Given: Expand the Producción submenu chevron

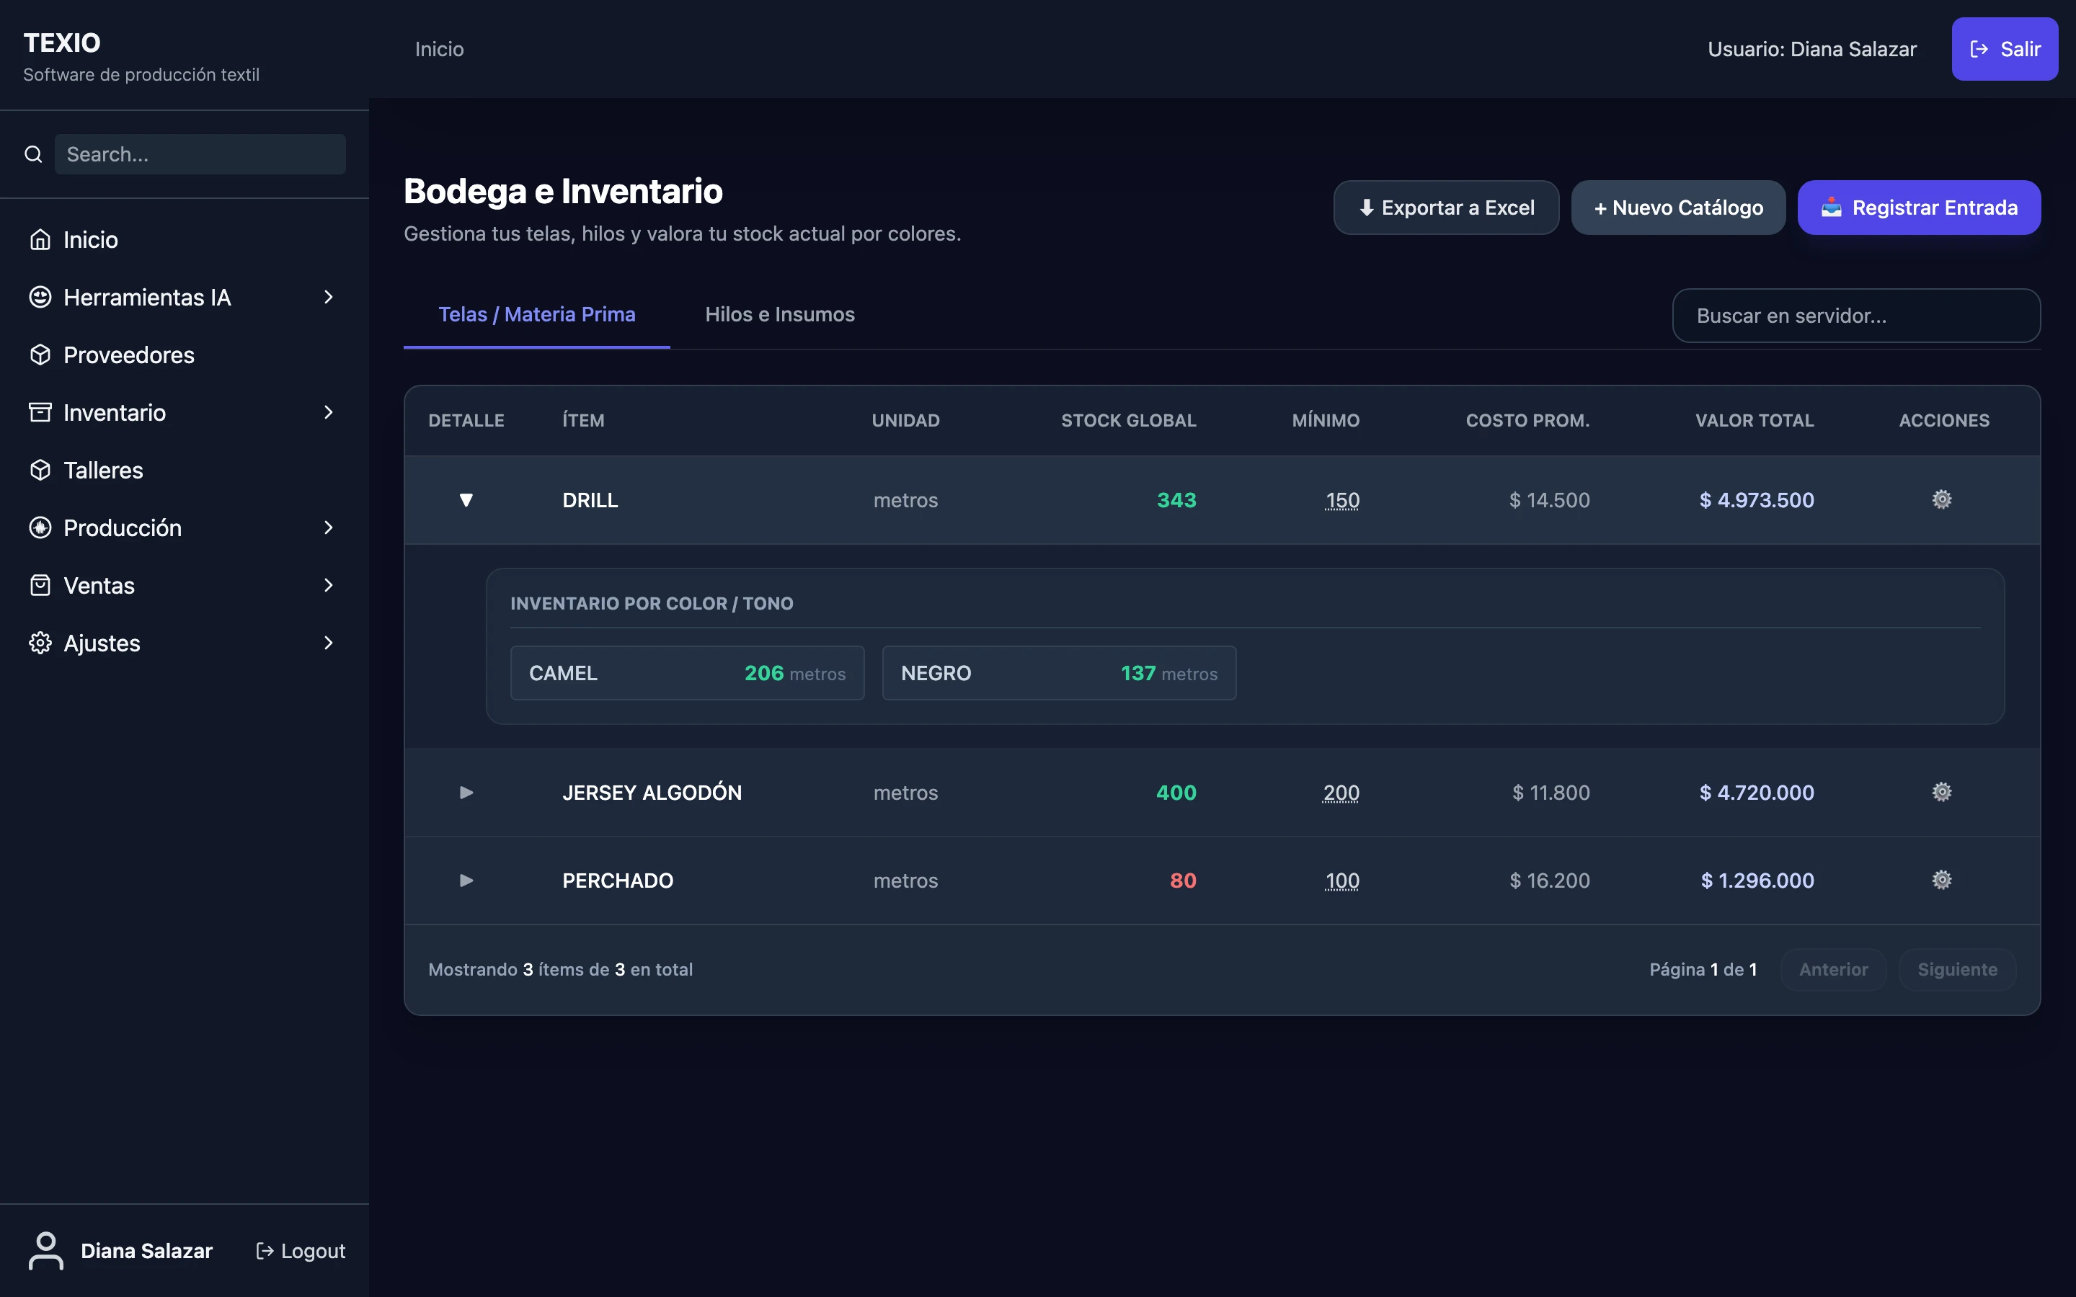Looking at the screenshot, I should 329,527.
